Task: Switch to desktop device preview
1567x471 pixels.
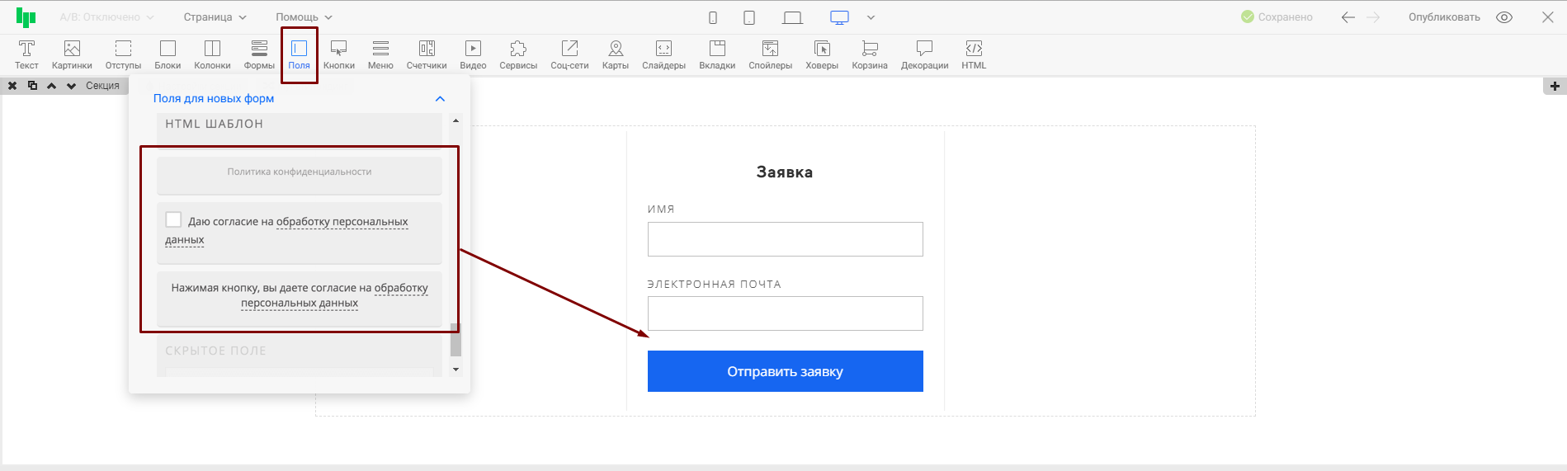Action: tap(839, 17)
